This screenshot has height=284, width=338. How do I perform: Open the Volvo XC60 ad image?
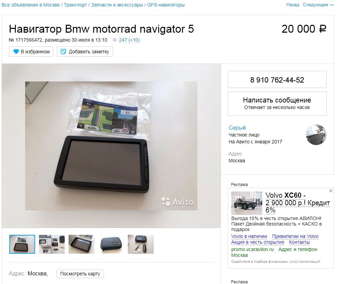[x=247, y=203]
